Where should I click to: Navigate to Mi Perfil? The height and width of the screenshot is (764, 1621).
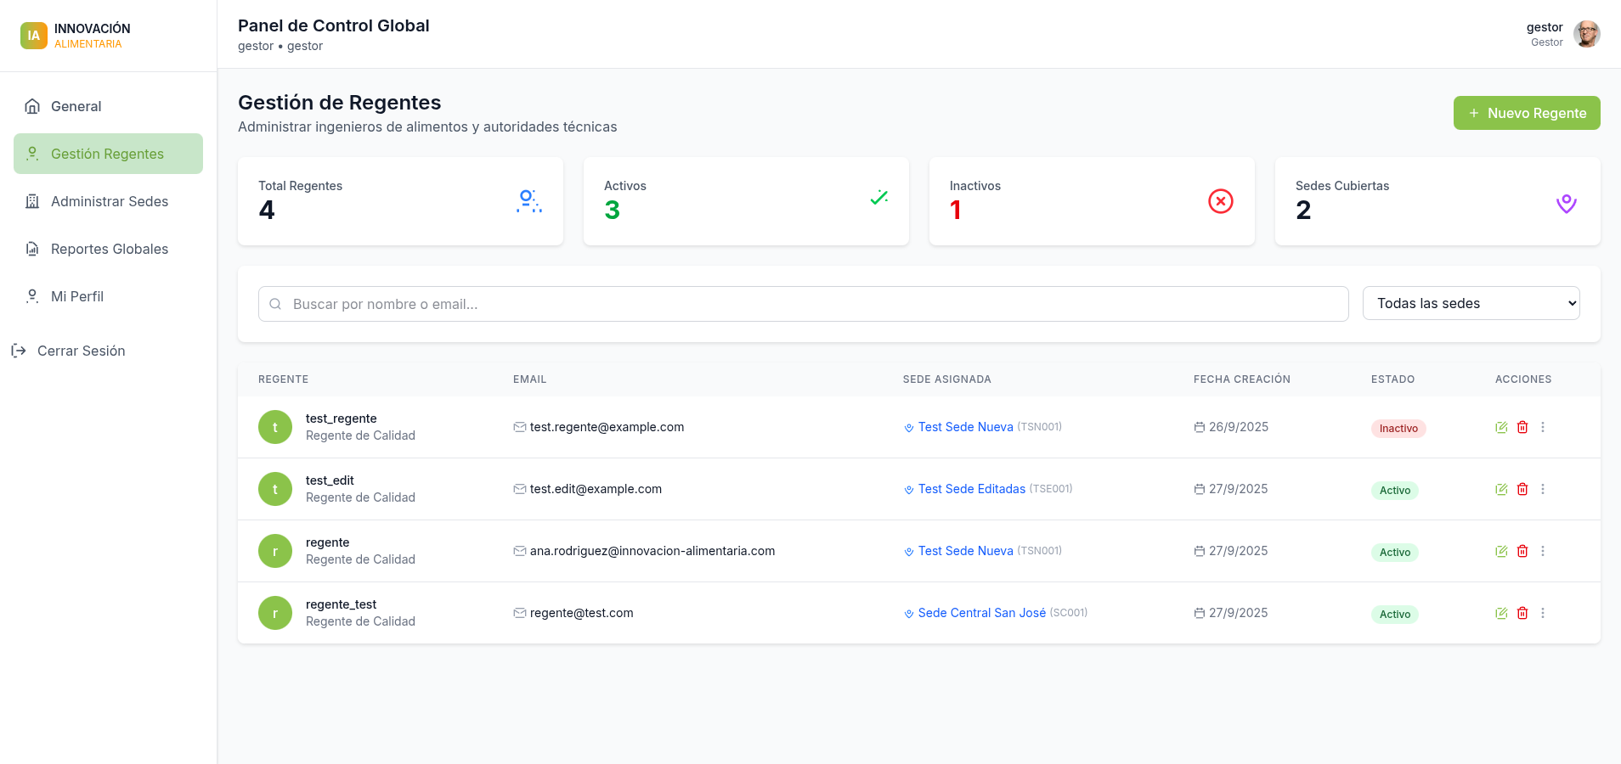coord(76,296)
